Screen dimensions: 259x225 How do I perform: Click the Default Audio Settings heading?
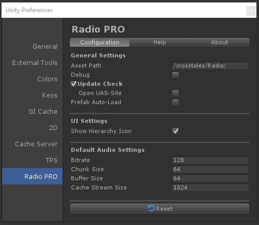(108, 150)
